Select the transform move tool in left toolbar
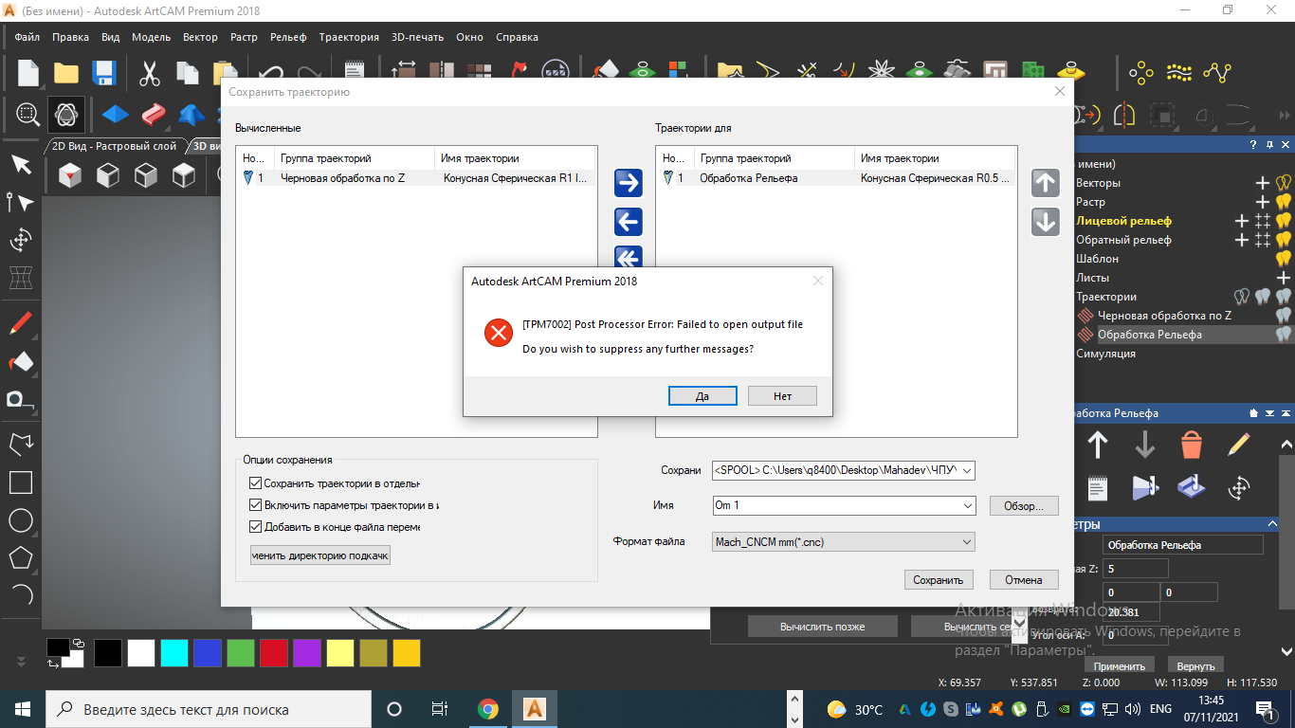Image resolution: width=1295 pixels, height=728 pixels. click(21, 240)
